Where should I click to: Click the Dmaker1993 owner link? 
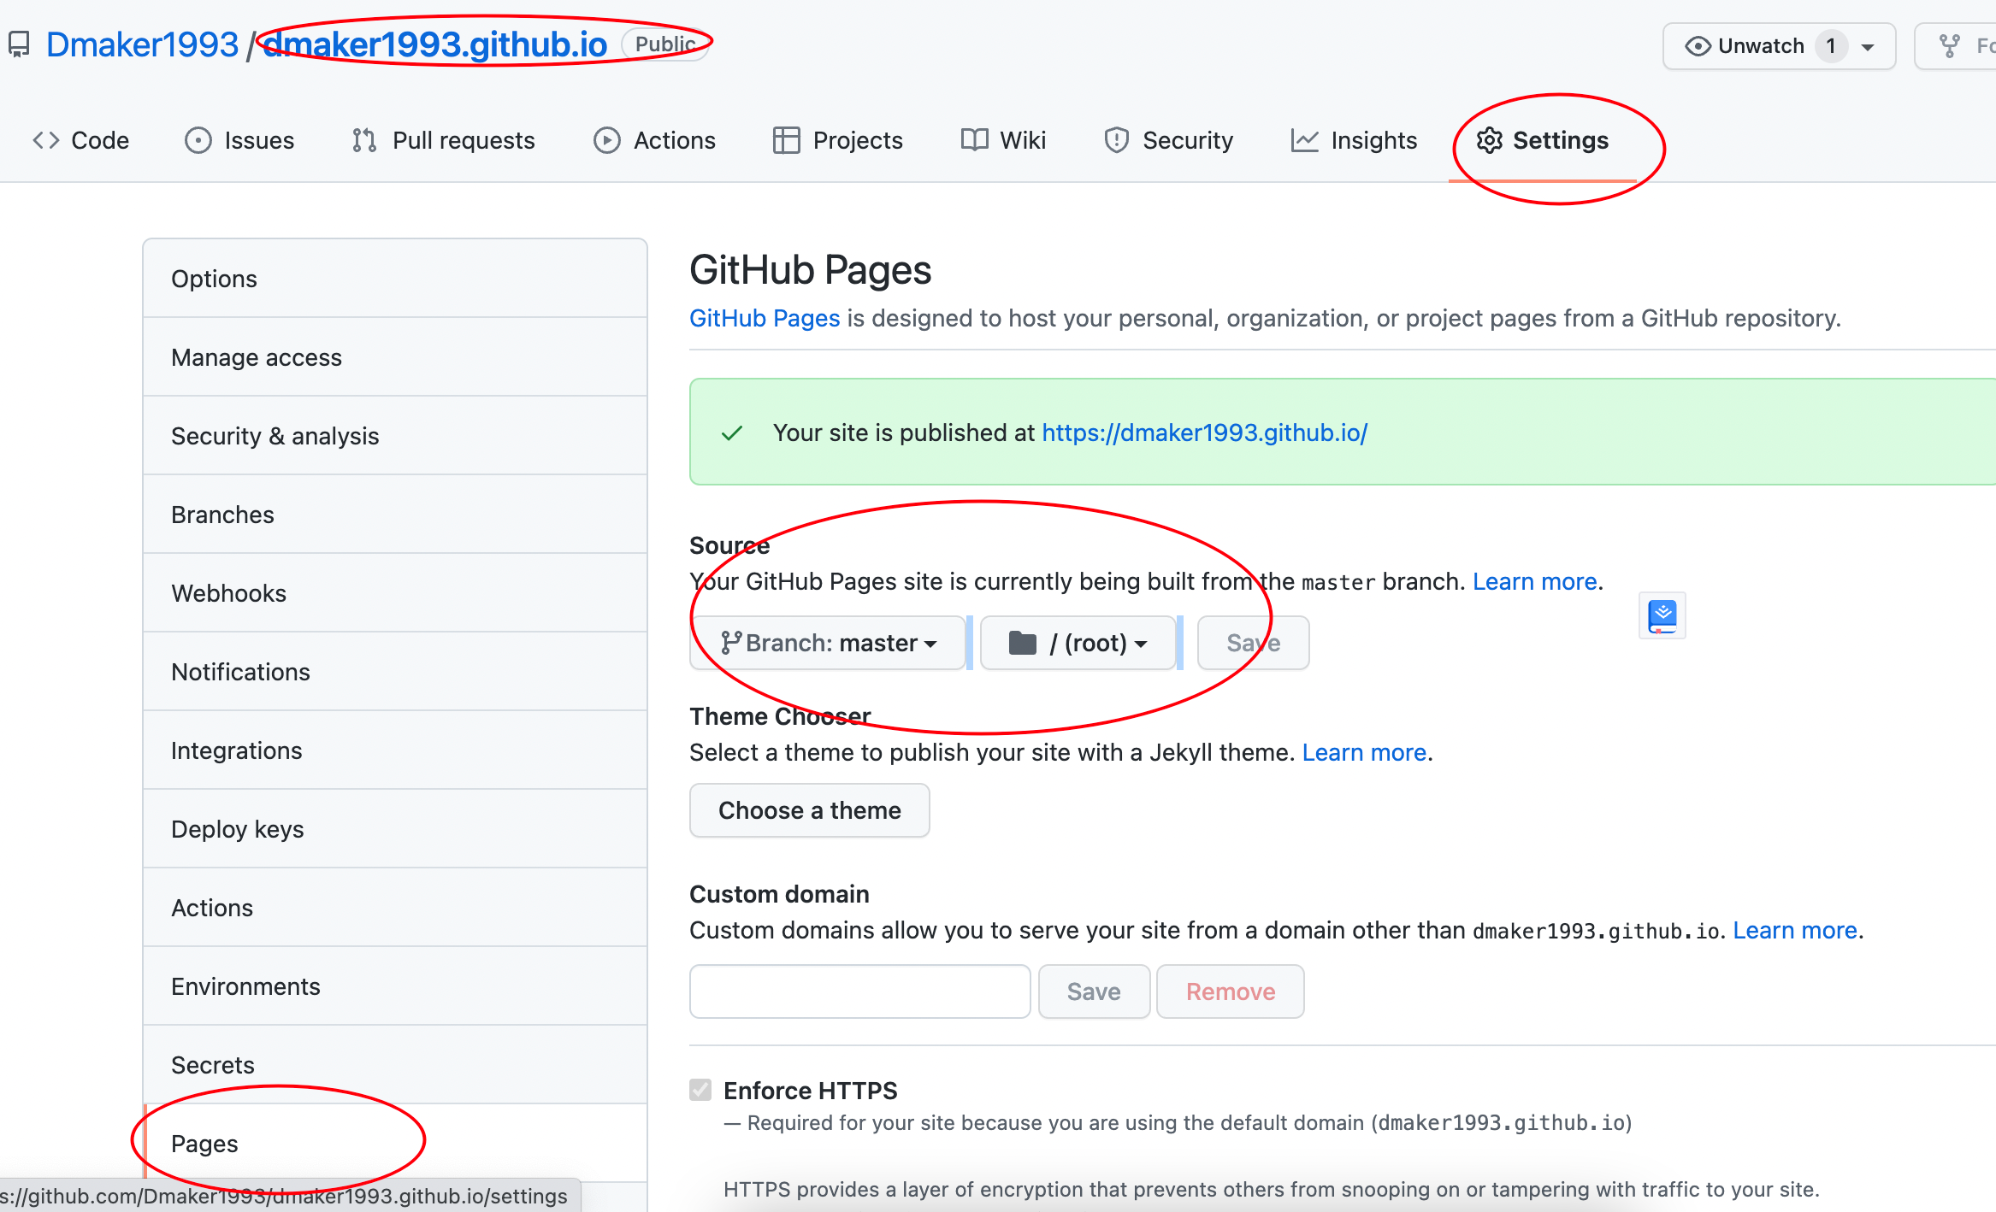[142, 44]
